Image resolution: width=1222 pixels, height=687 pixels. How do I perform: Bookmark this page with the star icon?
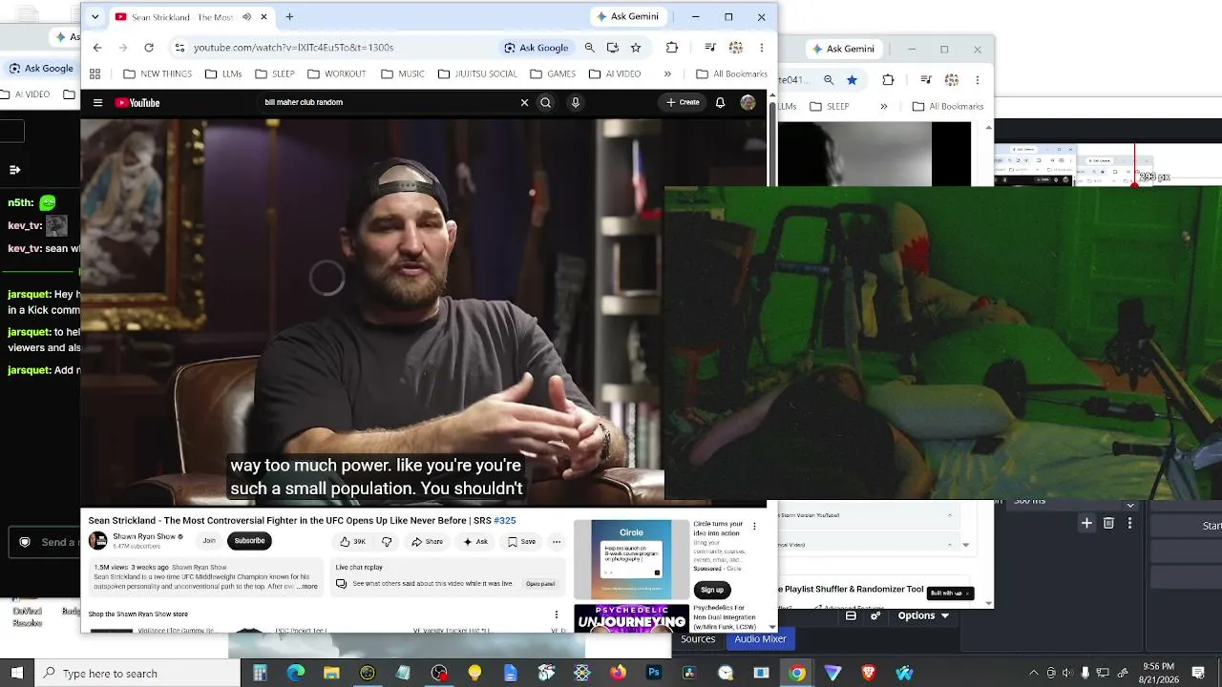pyautogui.click(x=636, y=47)
